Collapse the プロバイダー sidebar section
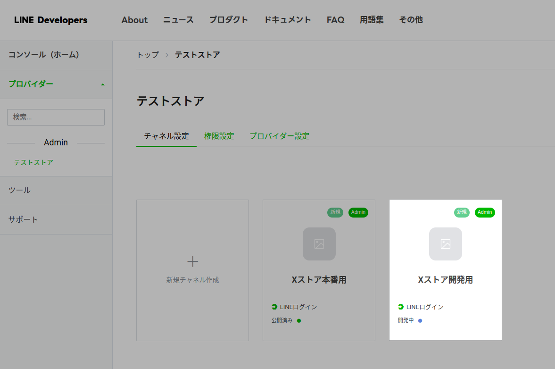Viewport: 555px width, 369px height. pyautogui.click(x=103, y=84)
